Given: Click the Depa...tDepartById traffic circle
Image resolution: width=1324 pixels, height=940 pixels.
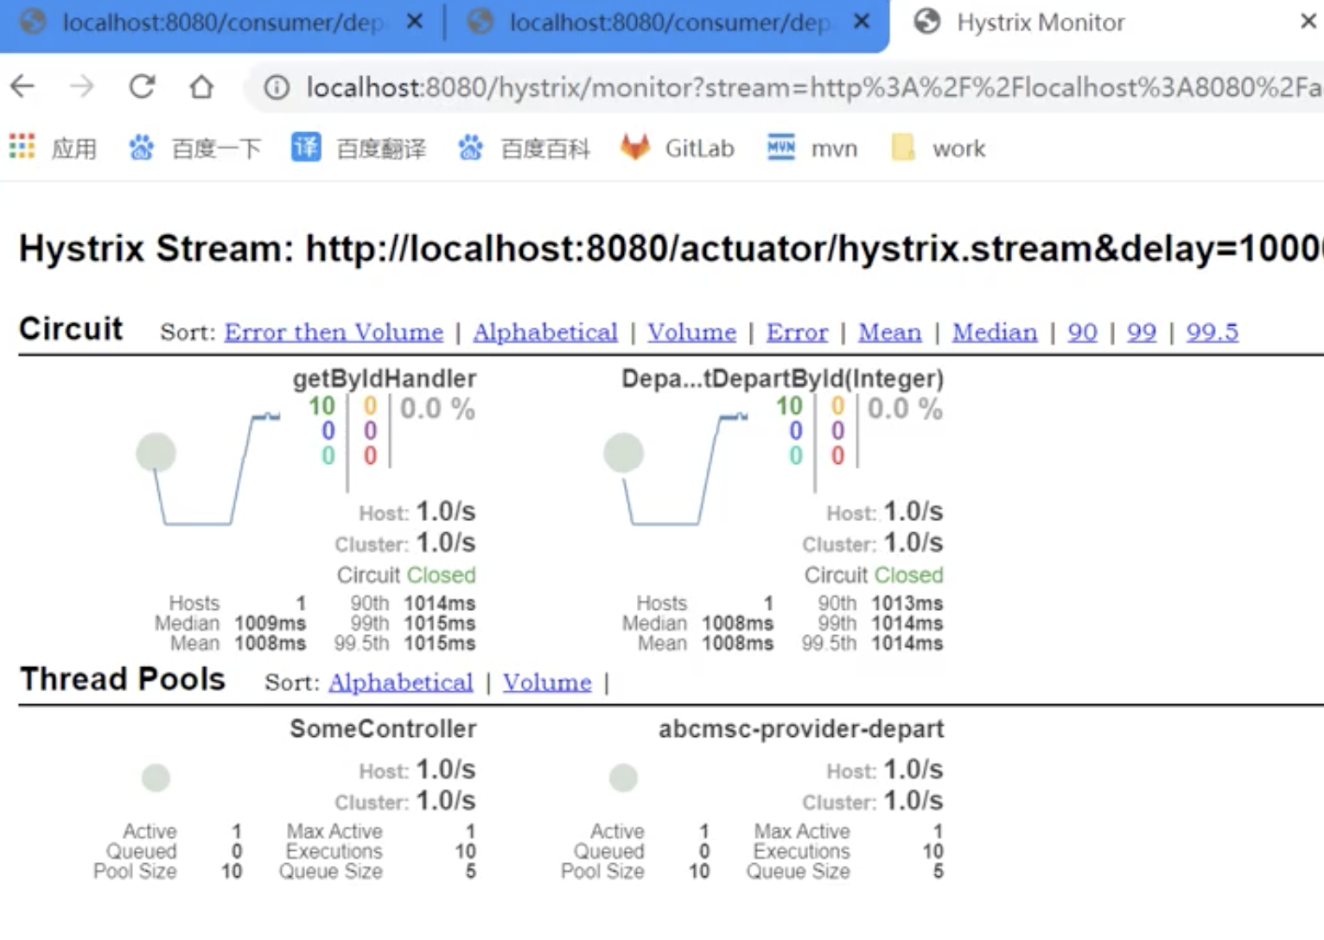Looking at the screenshot, I should [624, 453].
